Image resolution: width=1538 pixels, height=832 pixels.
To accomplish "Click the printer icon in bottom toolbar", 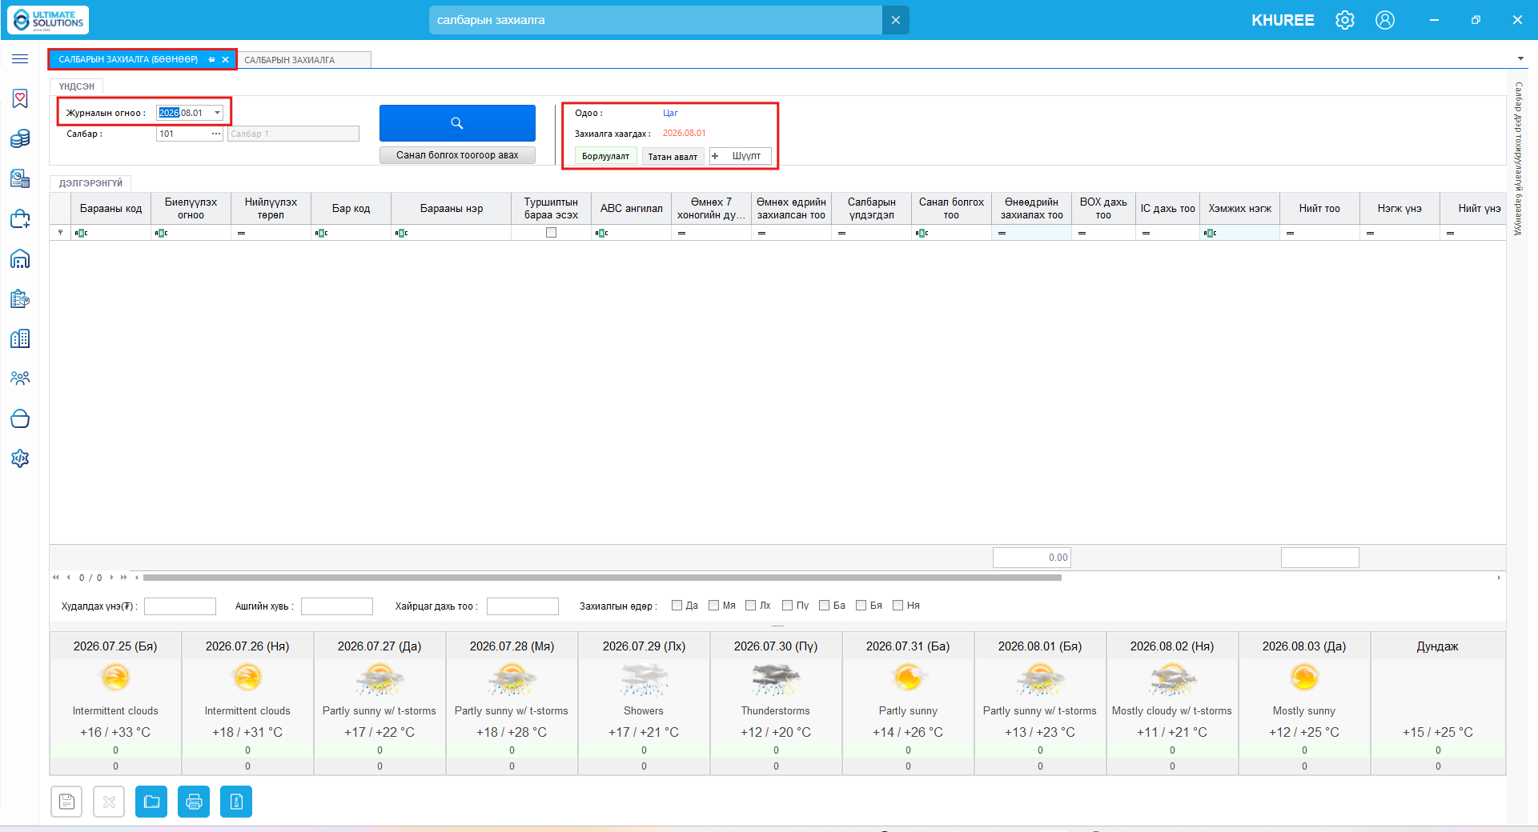I will pos(194,802).
